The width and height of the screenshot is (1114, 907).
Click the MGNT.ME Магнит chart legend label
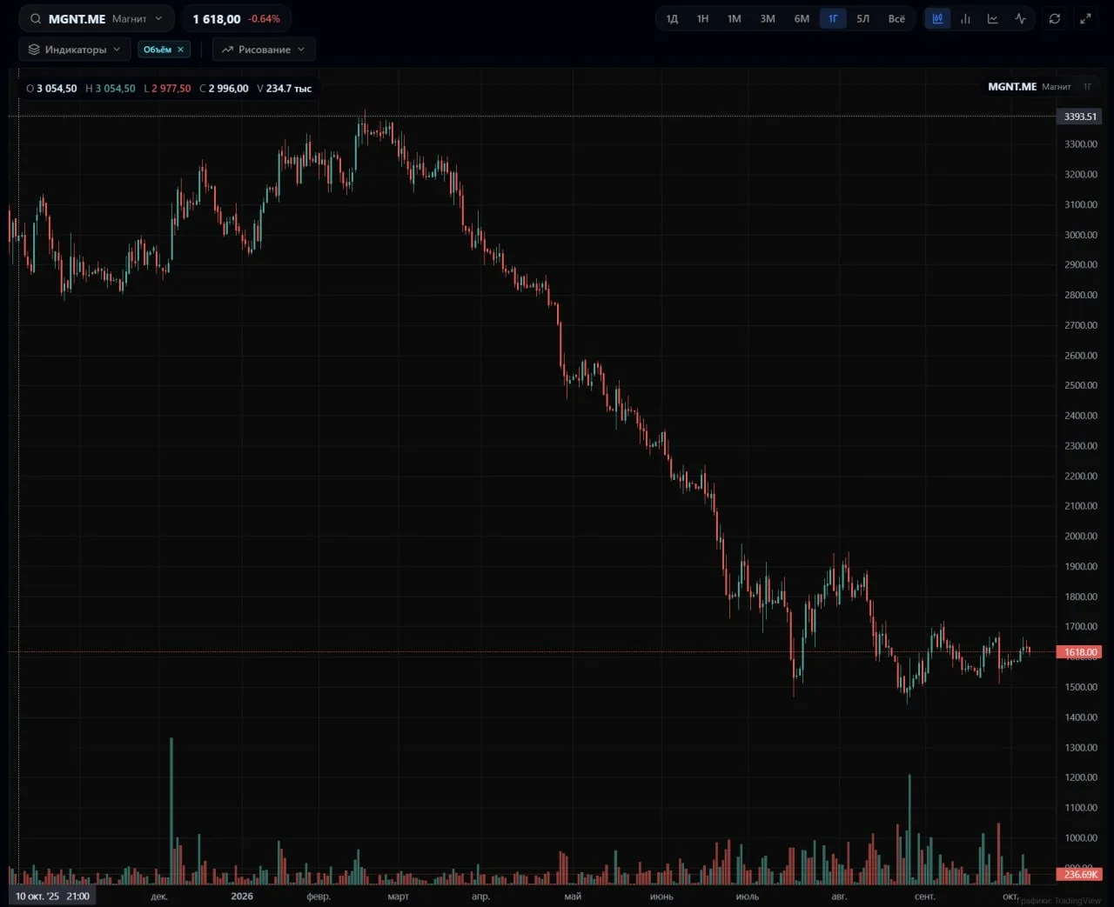1030,87
